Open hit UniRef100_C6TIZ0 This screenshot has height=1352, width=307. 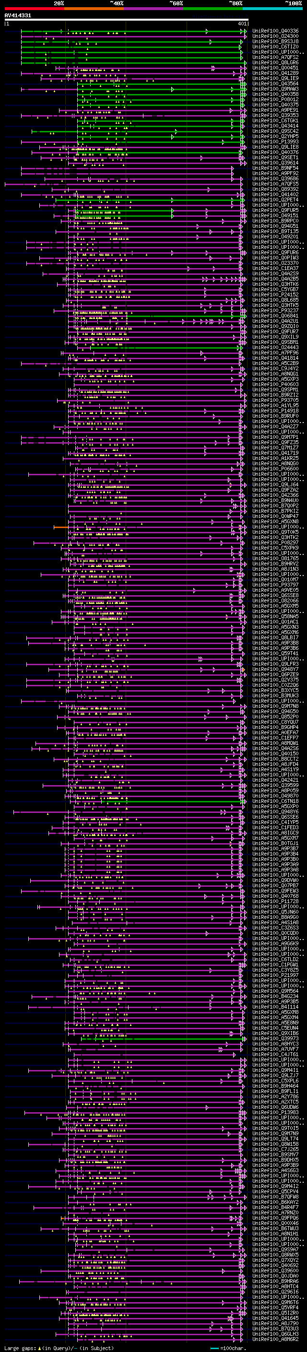[275, 47]
